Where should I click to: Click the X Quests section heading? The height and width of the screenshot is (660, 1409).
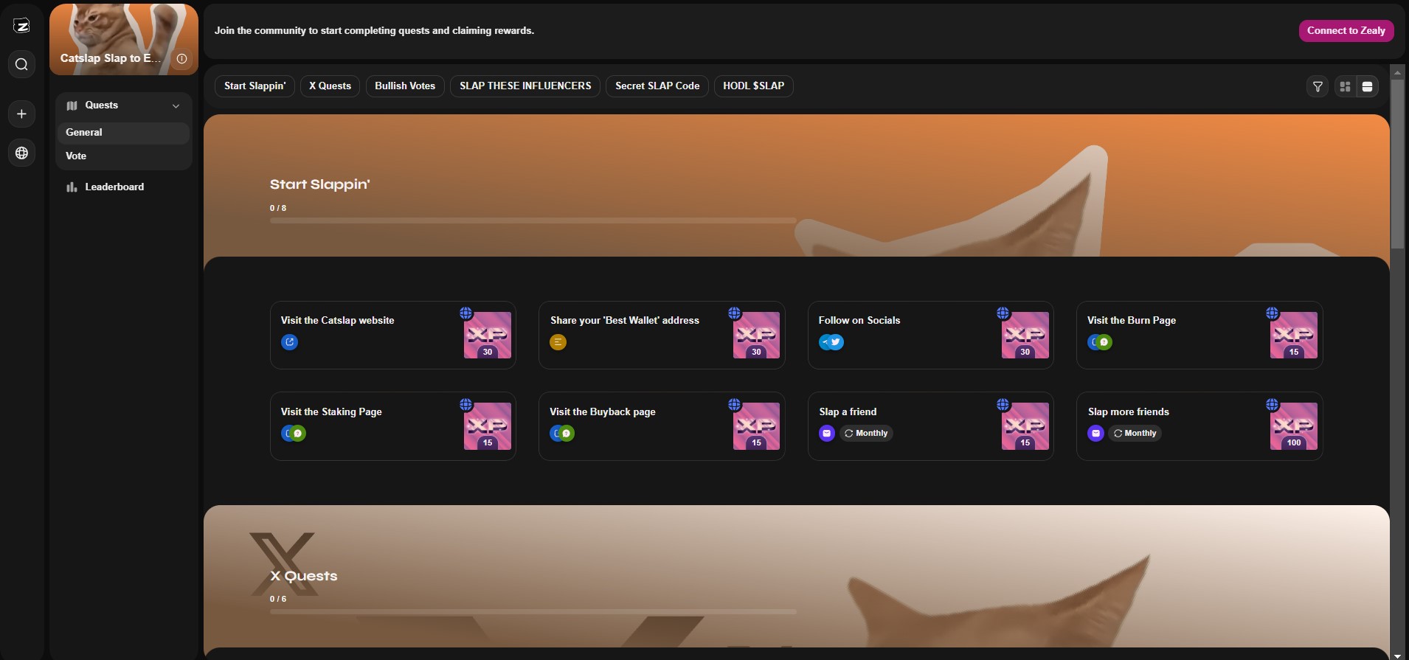[x=303, y=576]
